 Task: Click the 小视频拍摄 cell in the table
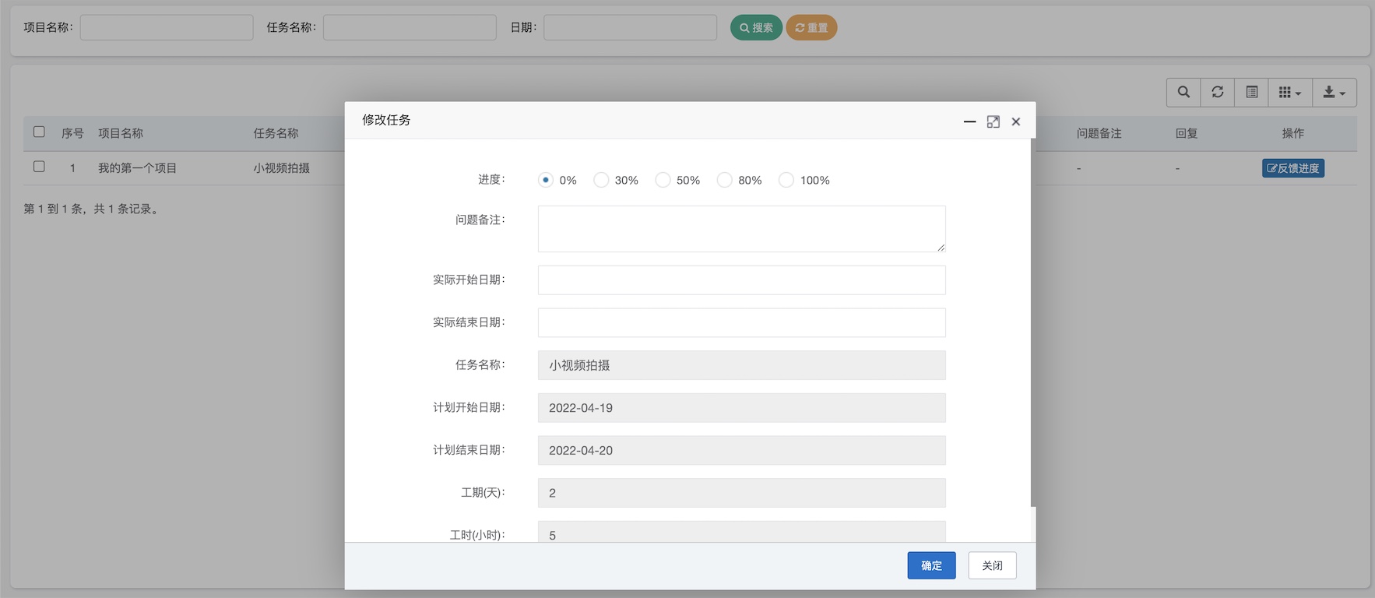point(281,168)
